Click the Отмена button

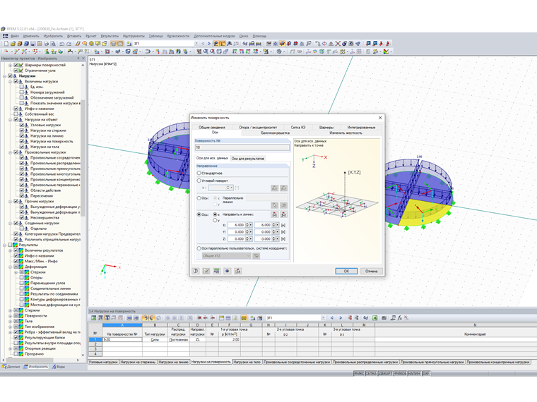[x=371, y=271]
